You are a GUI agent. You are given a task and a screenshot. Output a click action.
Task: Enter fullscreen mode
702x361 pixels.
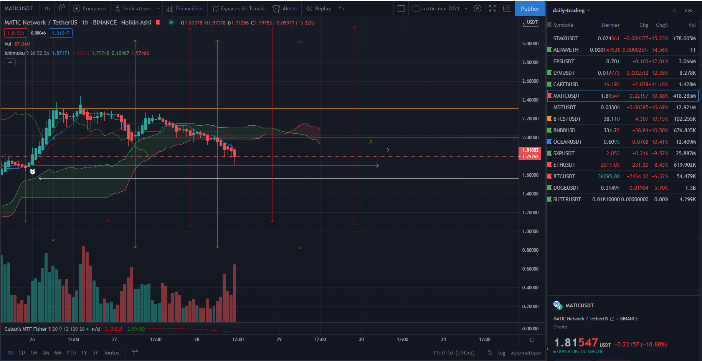point(492,8)
